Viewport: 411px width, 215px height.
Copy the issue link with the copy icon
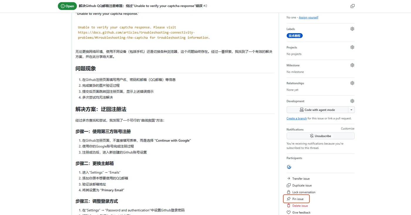coord(353,6)
